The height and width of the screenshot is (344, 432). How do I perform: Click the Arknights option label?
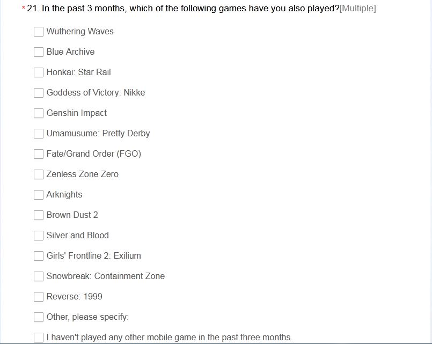(64, 194)
